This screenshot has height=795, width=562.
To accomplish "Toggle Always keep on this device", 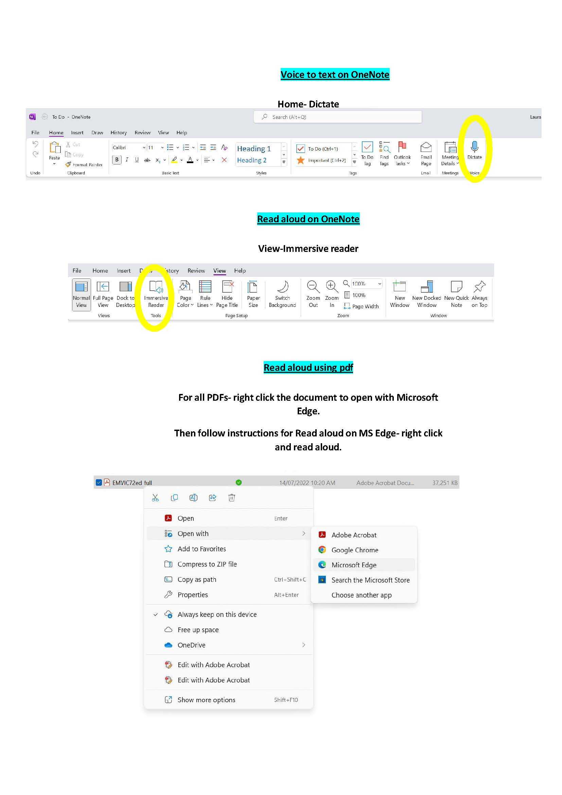I will pyautogui.click(x=217, y=614).
